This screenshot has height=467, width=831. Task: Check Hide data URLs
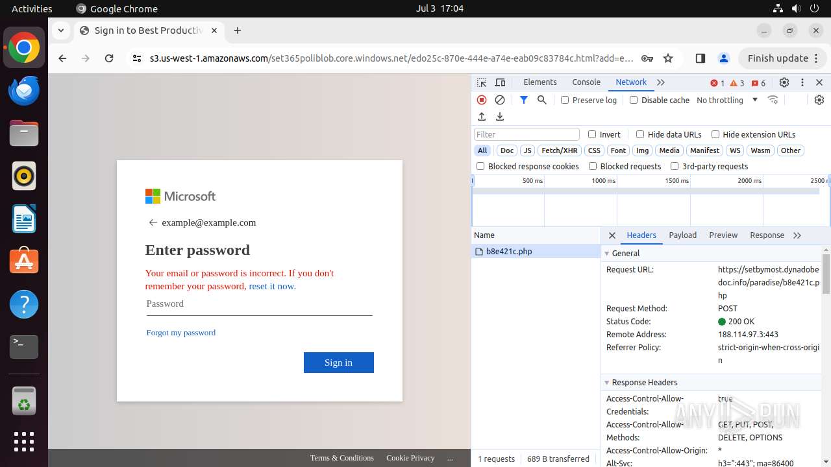(640, 134)
